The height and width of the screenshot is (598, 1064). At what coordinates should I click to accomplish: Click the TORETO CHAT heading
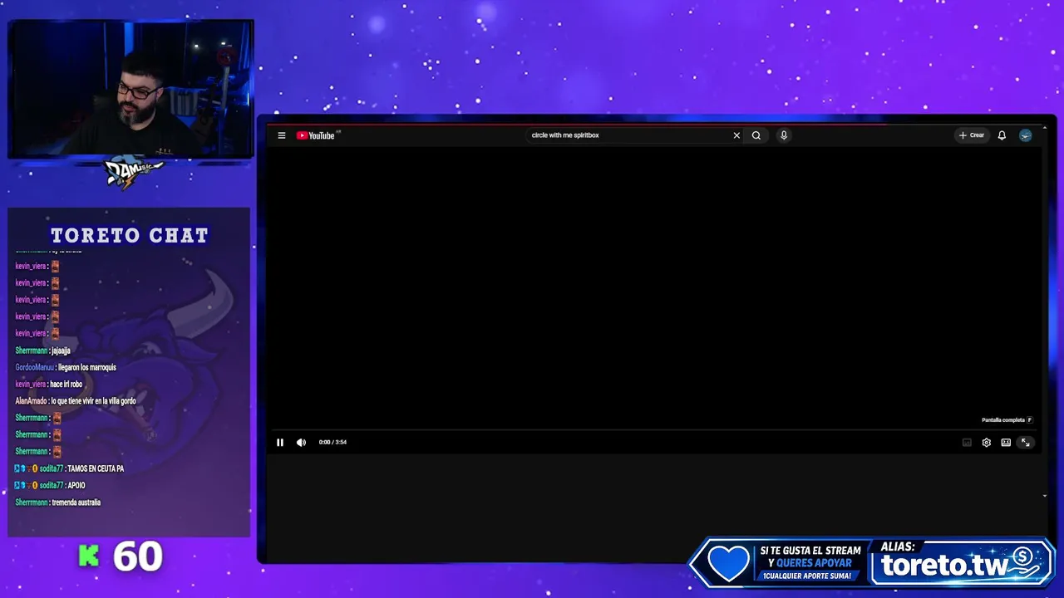(x=130, y=236)
